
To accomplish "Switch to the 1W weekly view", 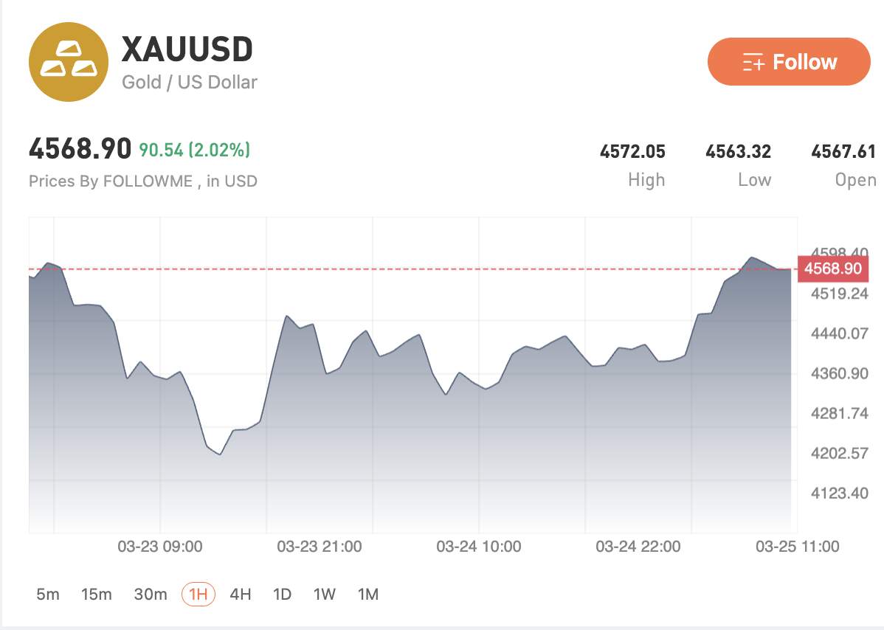I will tap(325, 594).
